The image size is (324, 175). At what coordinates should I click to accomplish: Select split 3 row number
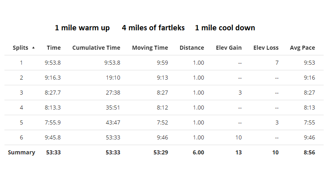click(21, 93)
